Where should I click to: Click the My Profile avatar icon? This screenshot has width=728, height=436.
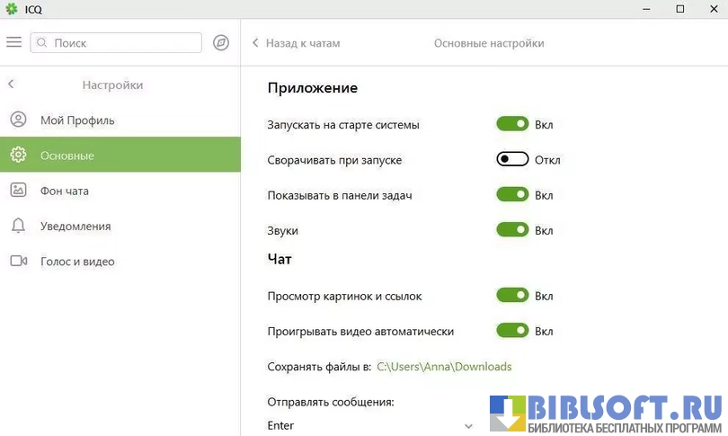[18, 120]
